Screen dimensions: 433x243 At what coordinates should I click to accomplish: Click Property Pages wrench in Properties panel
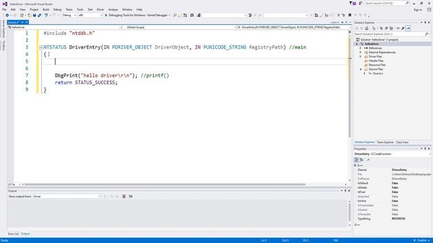[x=368, y=160]
